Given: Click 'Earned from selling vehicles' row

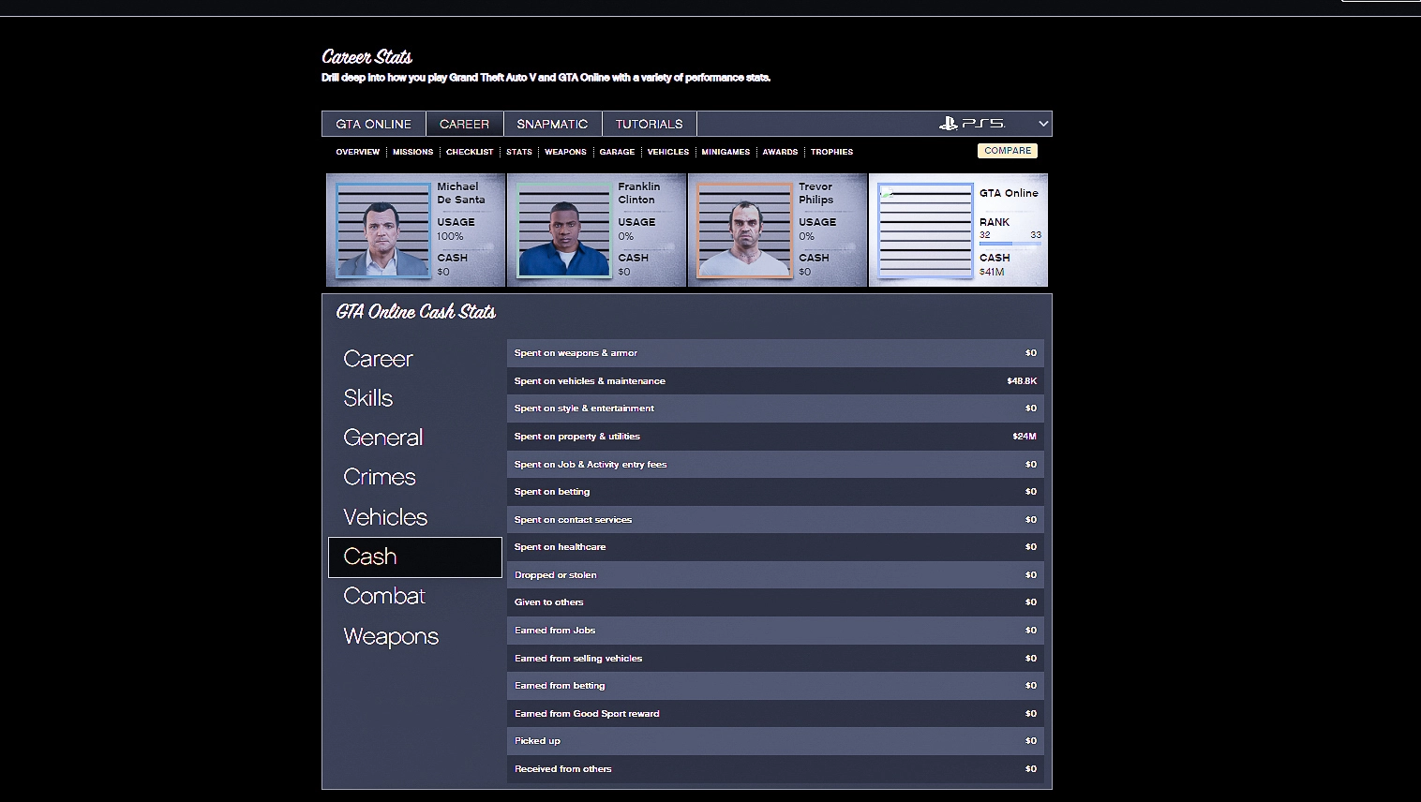Looking at the screenshot, I should tap(775, 659).
